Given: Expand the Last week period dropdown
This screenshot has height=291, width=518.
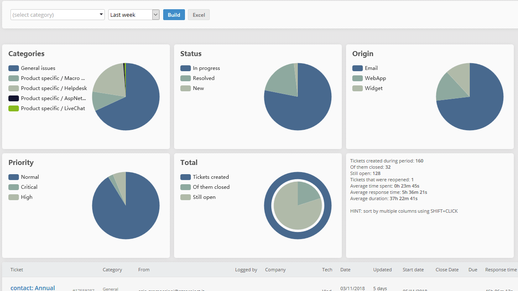Looking at the screenshot, I should tap(133, 15).
